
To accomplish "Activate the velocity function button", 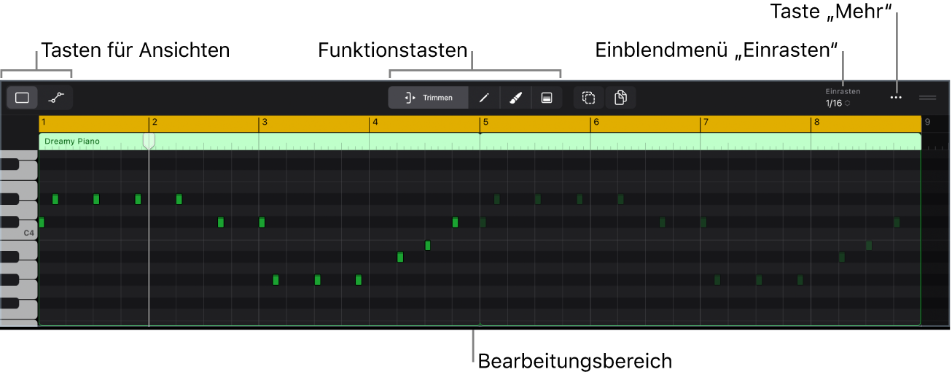I will coord(547,98).
